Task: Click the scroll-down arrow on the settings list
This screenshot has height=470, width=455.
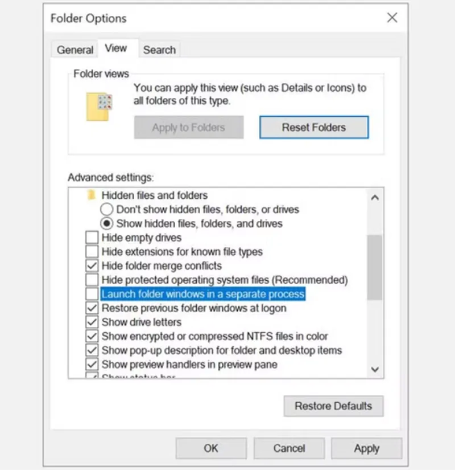Action: coord(375,369)
